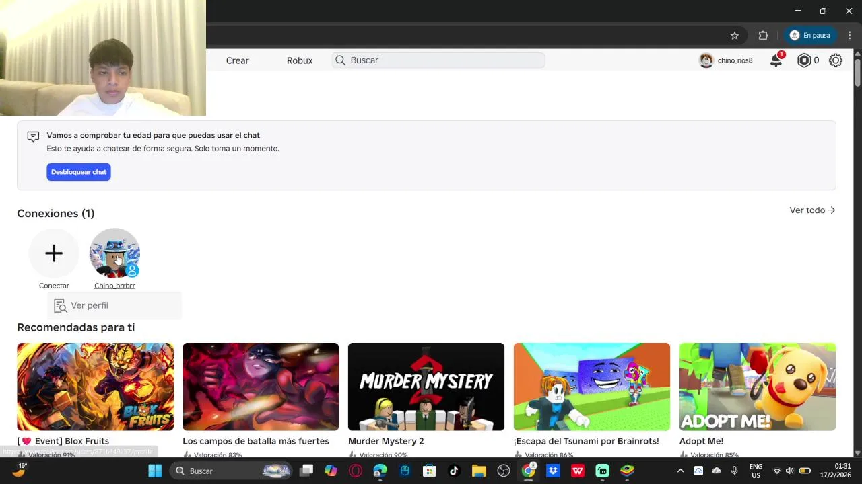Open the settings gear in Roblox header
This screenshot has height=484, width=862.
(x=836, y=61)
